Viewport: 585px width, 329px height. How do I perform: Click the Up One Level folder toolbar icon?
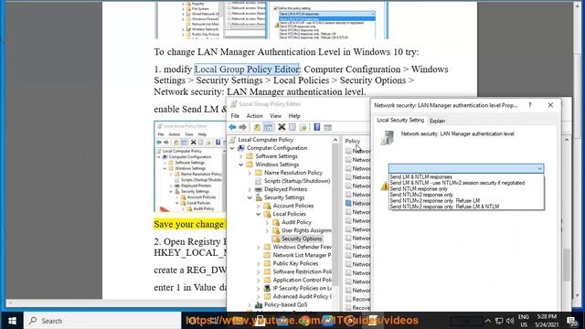(257, 127)
